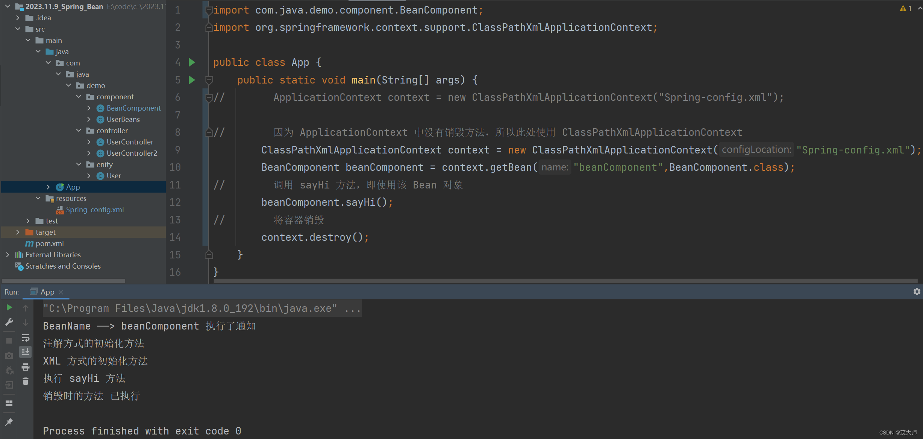This screenshot has height=439, width=923.
Task: Click the down stack trace arrow
Action: 26,323
